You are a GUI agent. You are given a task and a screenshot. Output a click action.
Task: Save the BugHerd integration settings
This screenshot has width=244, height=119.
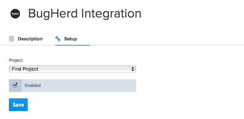click(x=18, y=105)
